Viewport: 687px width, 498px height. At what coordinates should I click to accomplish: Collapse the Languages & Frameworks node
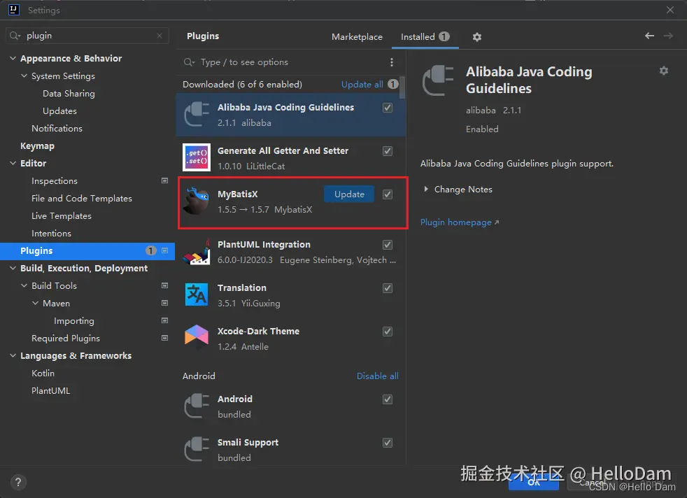click(13, 355)
